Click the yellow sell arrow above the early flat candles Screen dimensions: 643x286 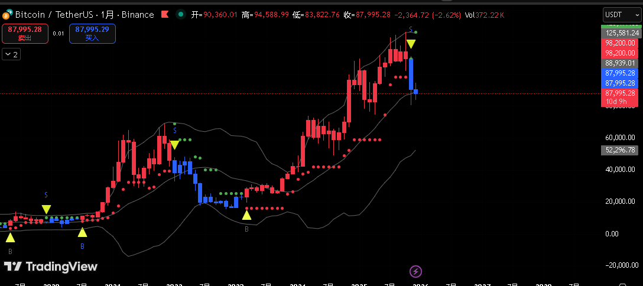point(46,209)
